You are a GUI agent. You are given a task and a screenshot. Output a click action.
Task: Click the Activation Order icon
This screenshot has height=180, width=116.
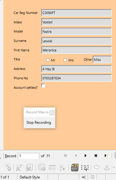62,167
